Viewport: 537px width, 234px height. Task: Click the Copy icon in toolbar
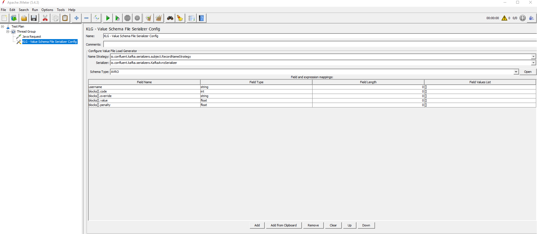click(x=55, y=18)
